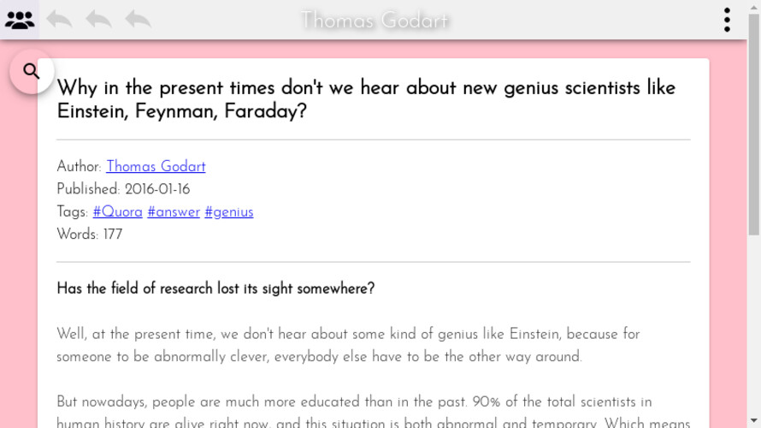Viewport: 761px width, 428px height.
Task: Click the Words: 177 count line
Action: click(90, 235)
